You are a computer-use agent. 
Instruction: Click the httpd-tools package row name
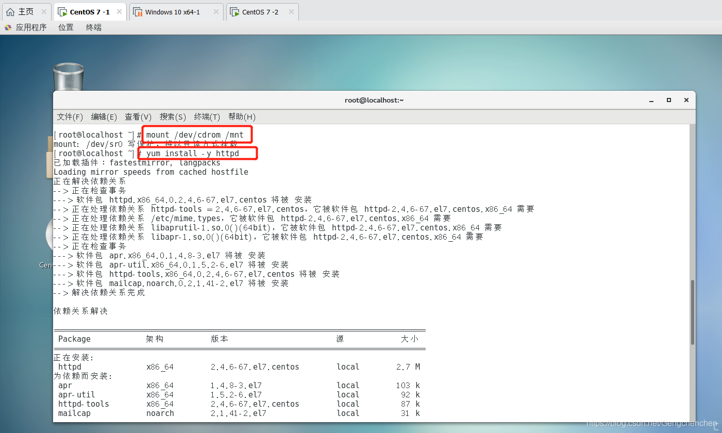point(83,404)
